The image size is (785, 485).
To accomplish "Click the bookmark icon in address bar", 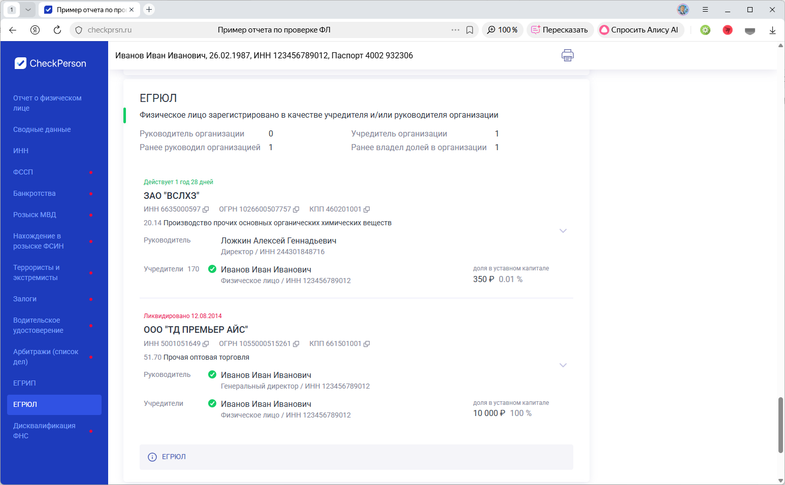I will pyautogui.click(x=470, y=30).
